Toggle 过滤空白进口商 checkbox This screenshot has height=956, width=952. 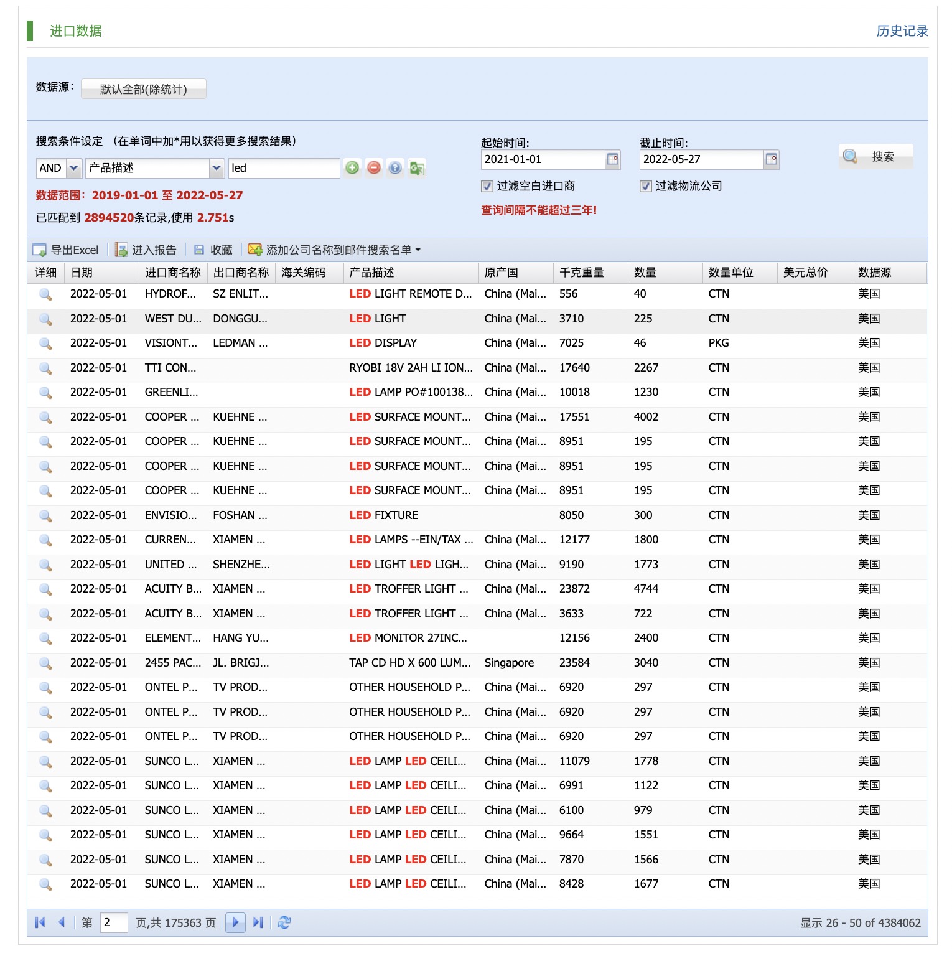tap(487, 186)
